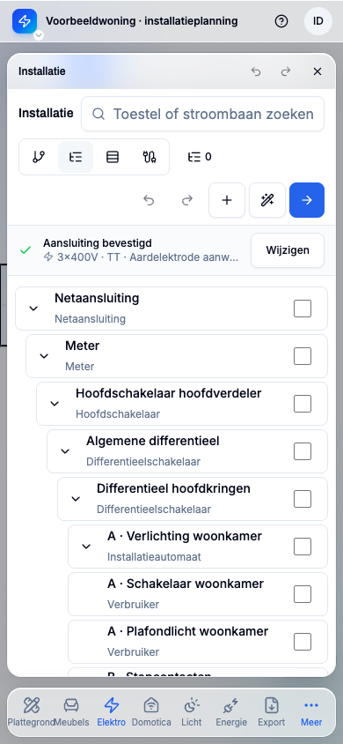The height and width of the screenshot is (744, 343).
Task: Open the Meer menu
Action: [x=311, y=712]
